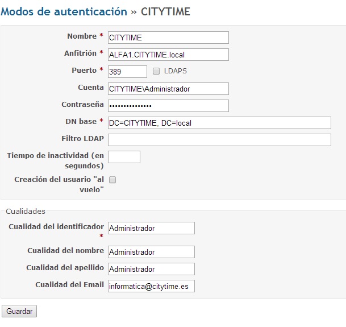Click the CITYTIME page title text
This screenshot has width=346, height=327.
[165, 12]
